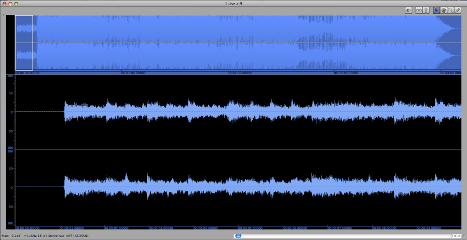Click the upper channel waveform
The height and width of the screenshot is (240, 467).
259,111
